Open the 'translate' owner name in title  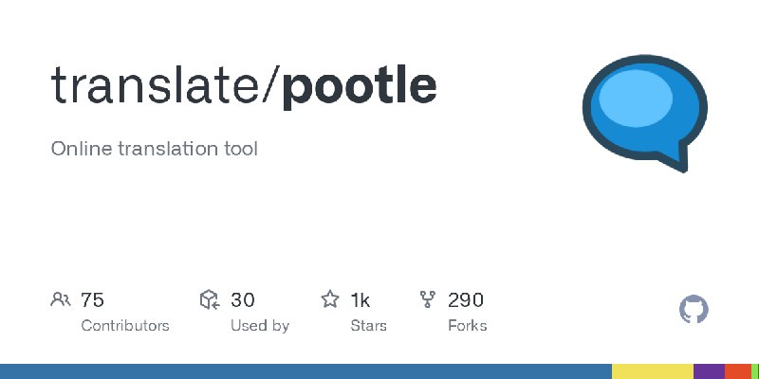[x=156, y=86]
